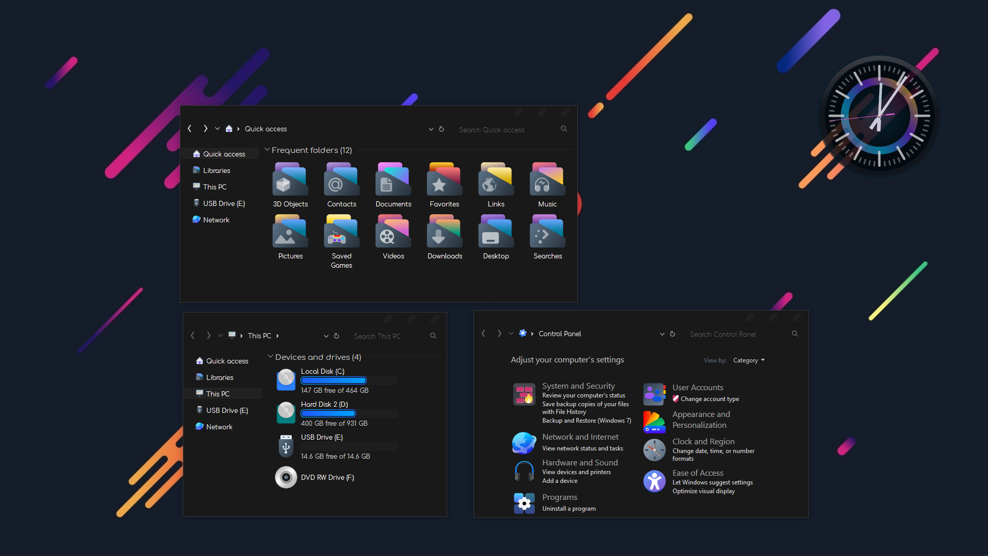This screenshot has height=556, width=988.
Task: Open the Hardware and Sound category
Action: 579,462
